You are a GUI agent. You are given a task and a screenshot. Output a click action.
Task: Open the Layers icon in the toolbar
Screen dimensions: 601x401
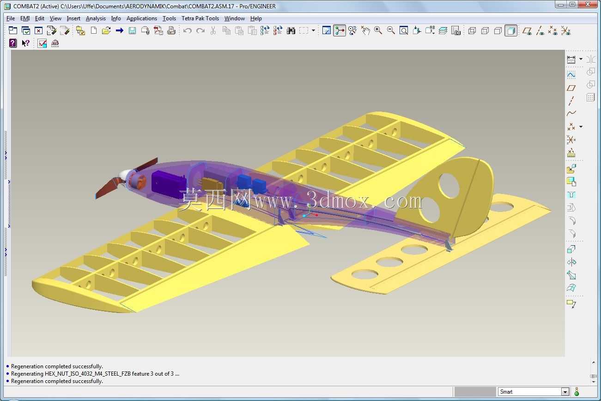pyautogui.click(x=443, y=30)
